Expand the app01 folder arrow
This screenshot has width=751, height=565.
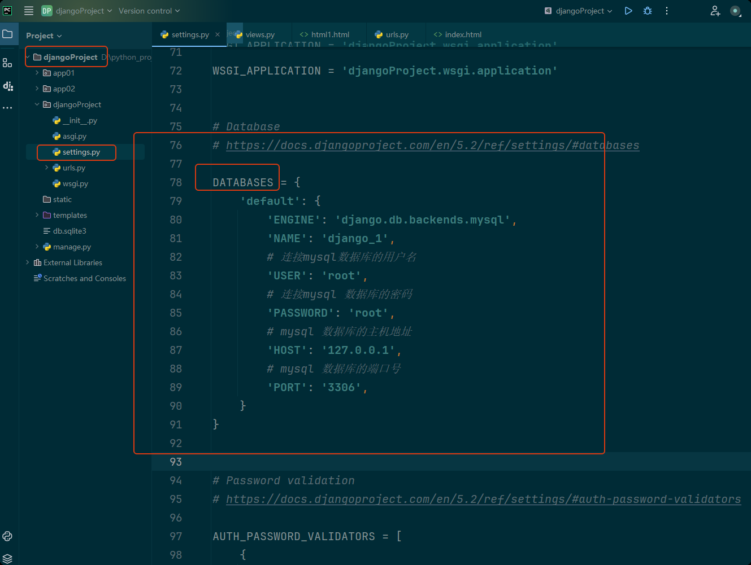pos(37,73)
